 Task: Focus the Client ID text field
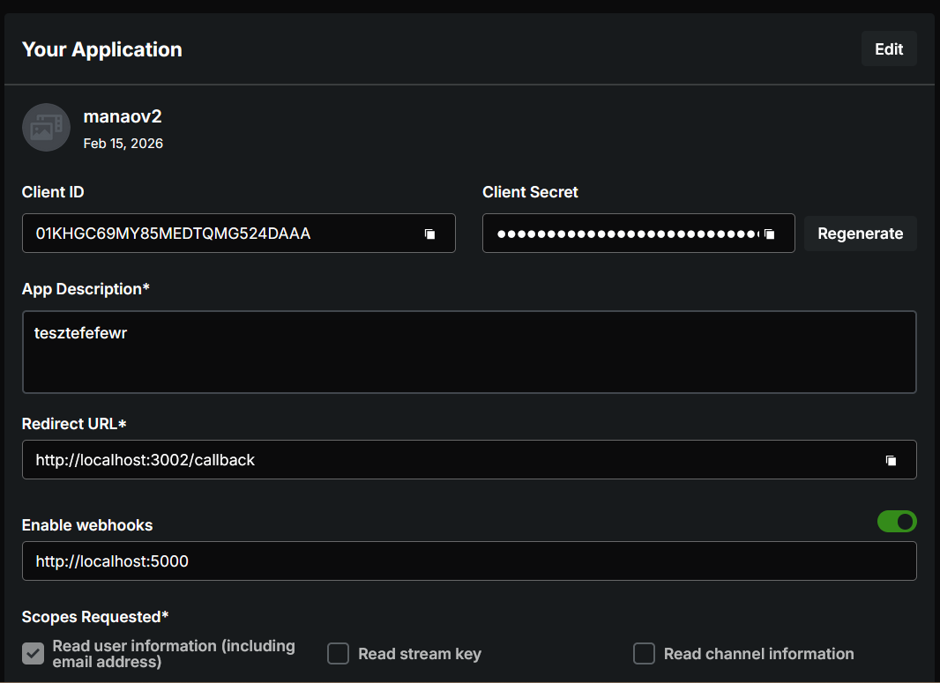(x=220, y=234)
